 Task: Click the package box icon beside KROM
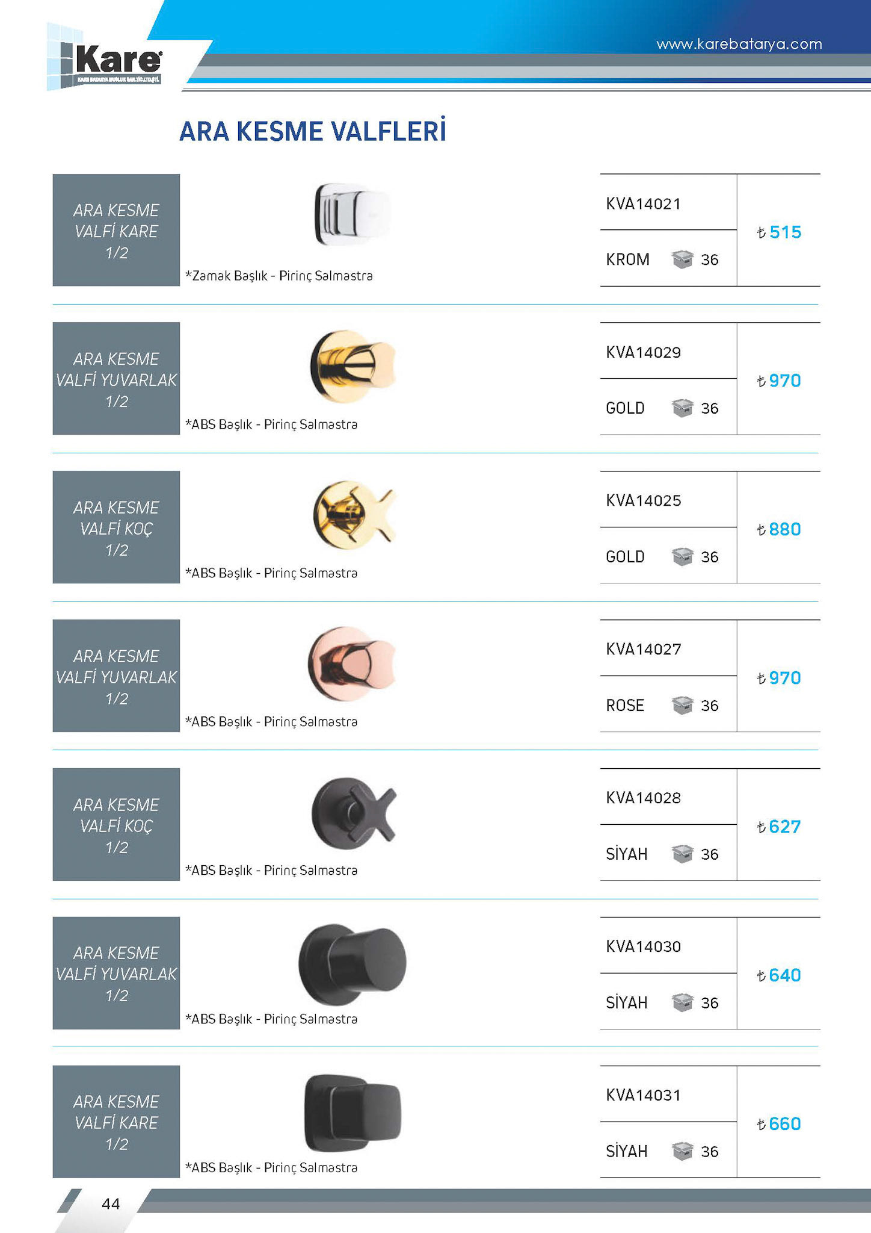682,259
